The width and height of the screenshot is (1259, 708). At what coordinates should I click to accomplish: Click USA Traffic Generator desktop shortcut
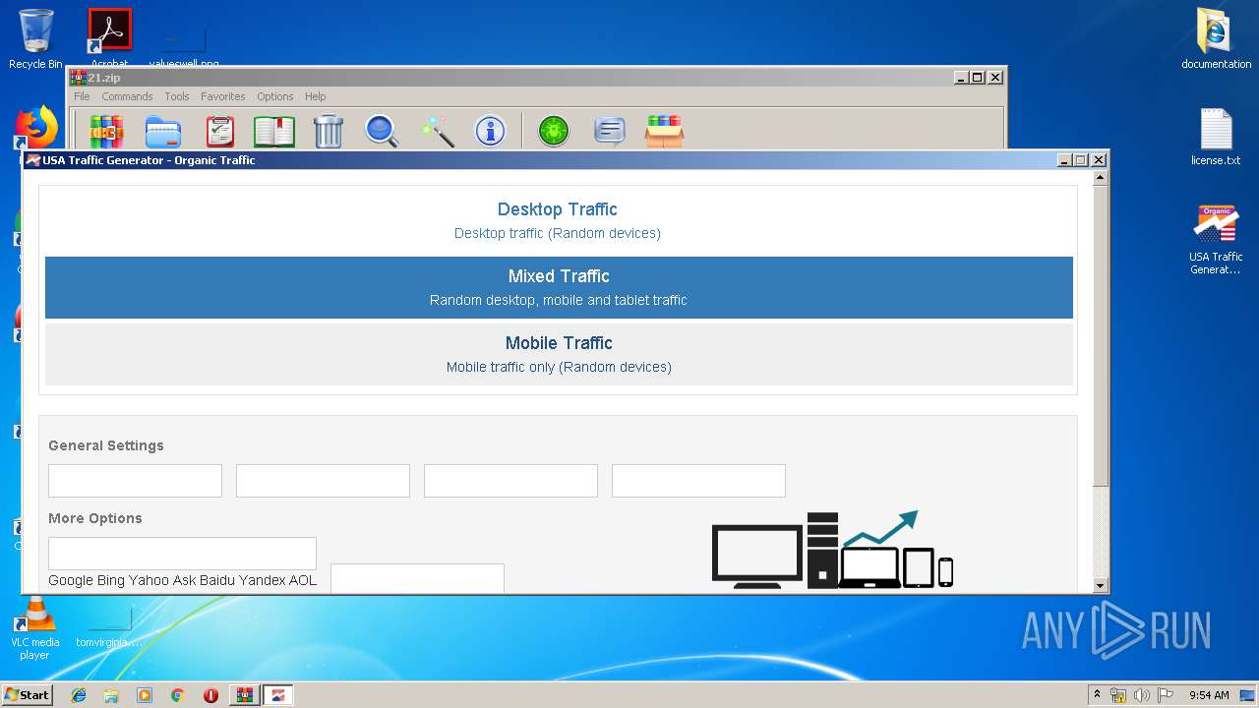pyautogui.click(x=1216, y=240)
